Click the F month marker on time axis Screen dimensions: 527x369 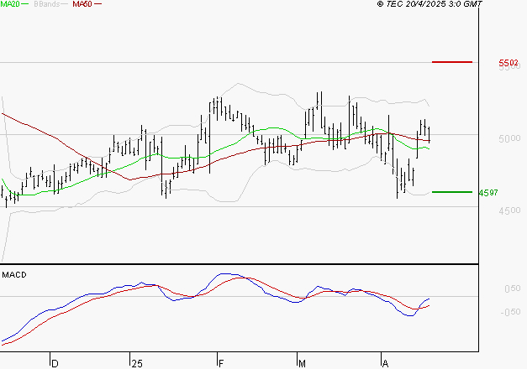point(220,363)
